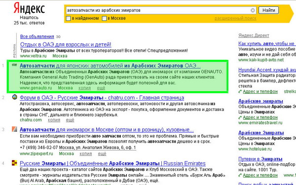Click the phone icon above www.emiratestravel.ru
The width and height of the screenshot is (296, 185).
click(240, 117)
